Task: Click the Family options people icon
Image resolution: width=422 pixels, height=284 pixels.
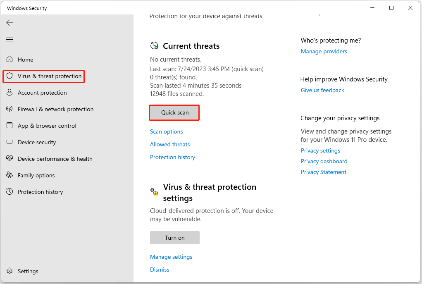Action: click(10, 175)
